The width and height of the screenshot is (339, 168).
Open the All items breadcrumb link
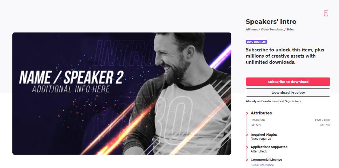click(x=252, y=29)
